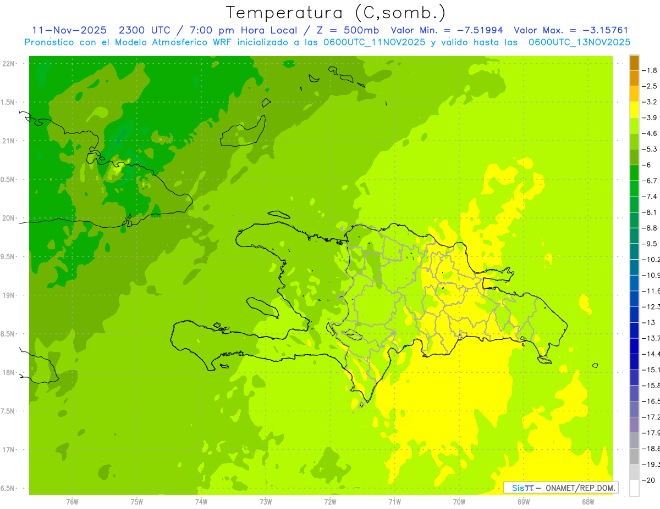Click the "-1.8" colorbar value
660x509 pixels.
[x=651, y=70]
